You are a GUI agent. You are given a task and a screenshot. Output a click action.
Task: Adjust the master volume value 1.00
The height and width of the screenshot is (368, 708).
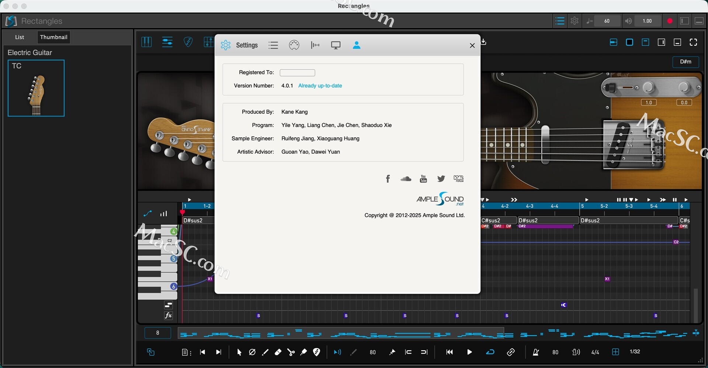[x=647, y=21]
